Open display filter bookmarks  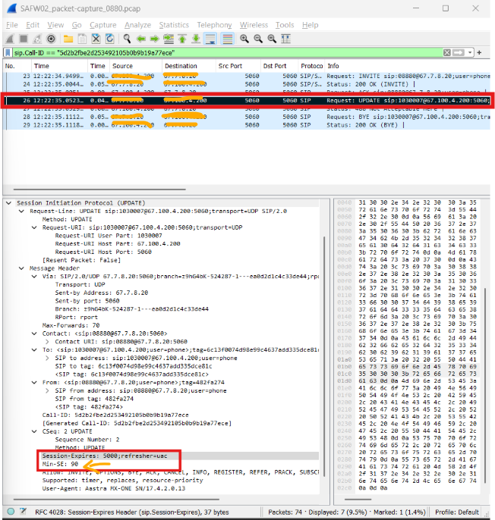click(8, 53)
